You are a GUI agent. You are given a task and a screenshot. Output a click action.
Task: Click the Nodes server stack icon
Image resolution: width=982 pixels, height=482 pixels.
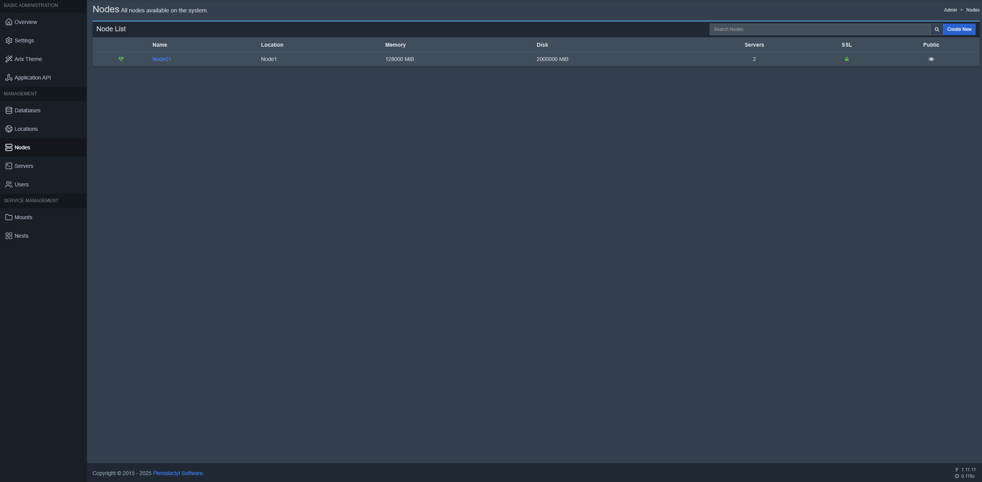pyautogui.click(x=8, y=147)
